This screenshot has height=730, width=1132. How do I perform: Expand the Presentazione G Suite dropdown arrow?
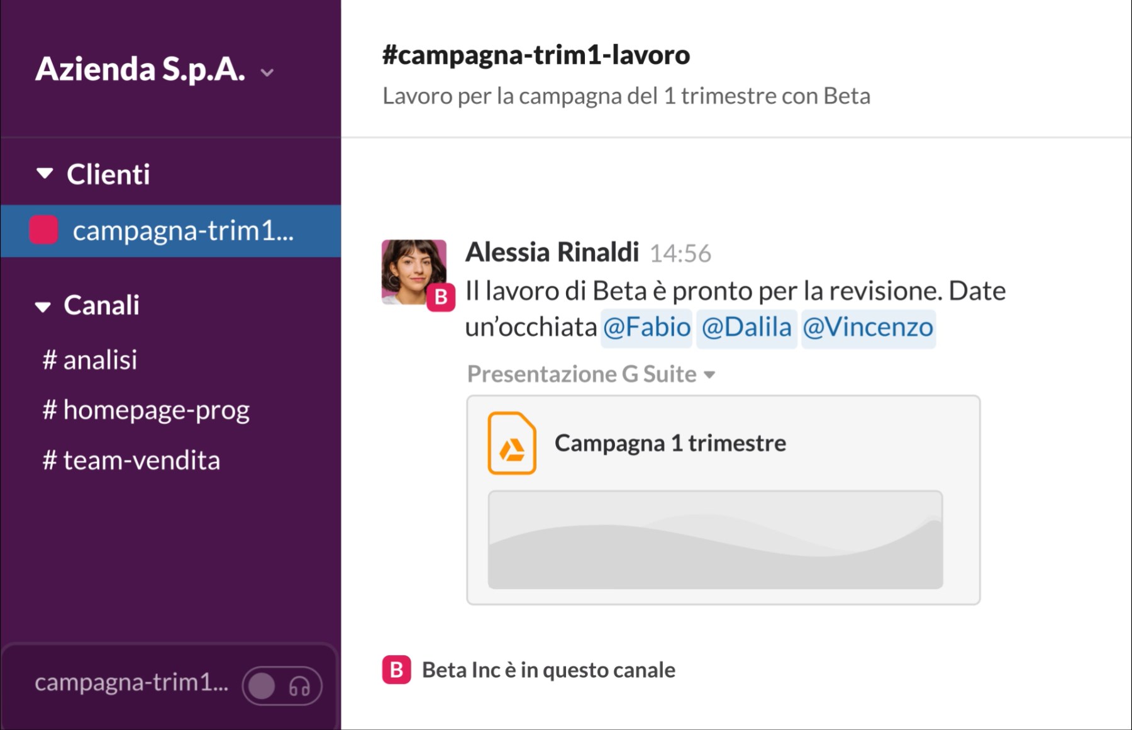click(x=709, y=375)
